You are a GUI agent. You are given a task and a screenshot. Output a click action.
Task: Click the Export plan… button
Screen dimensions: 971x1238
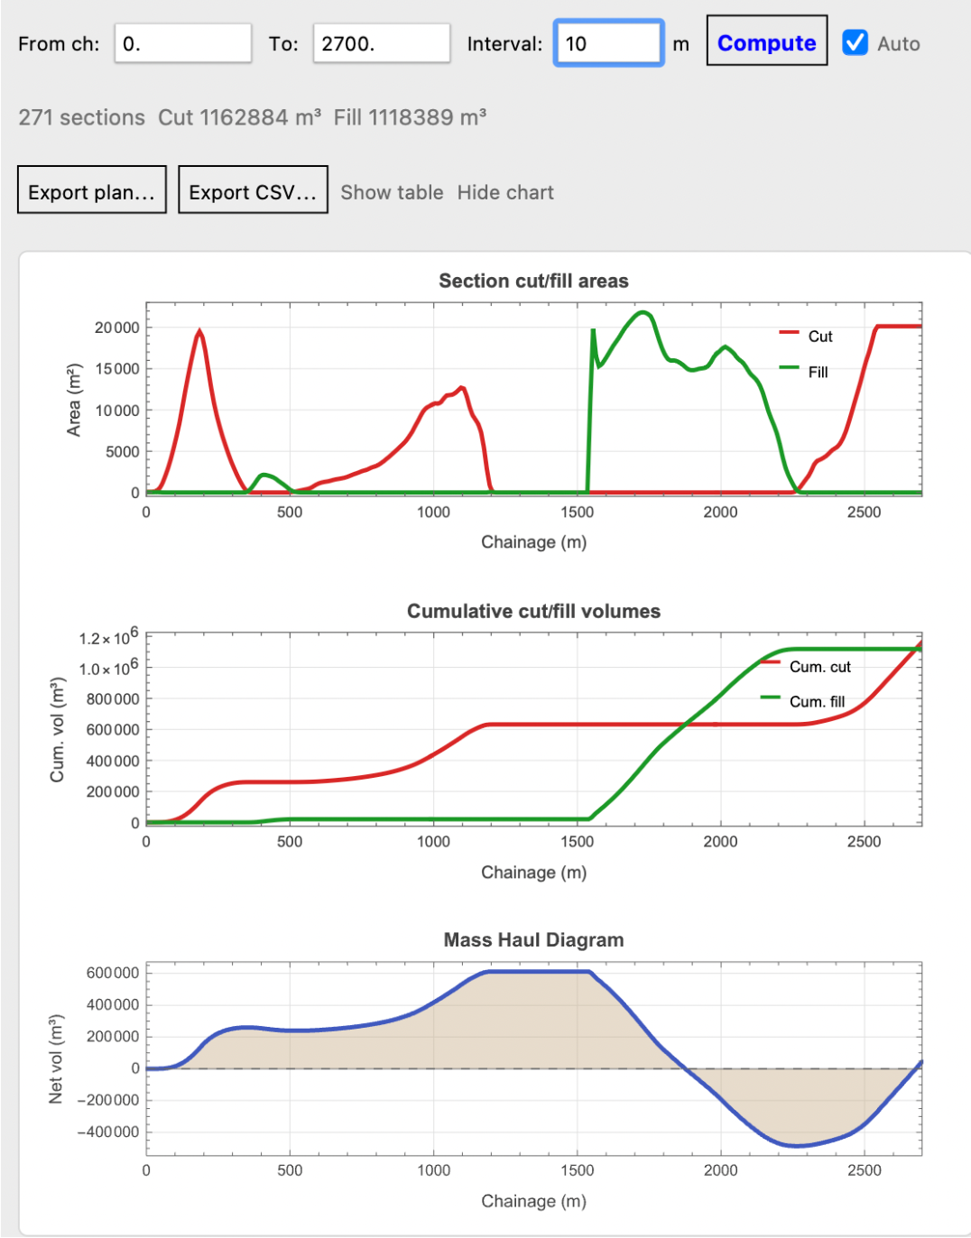(92, 189)
